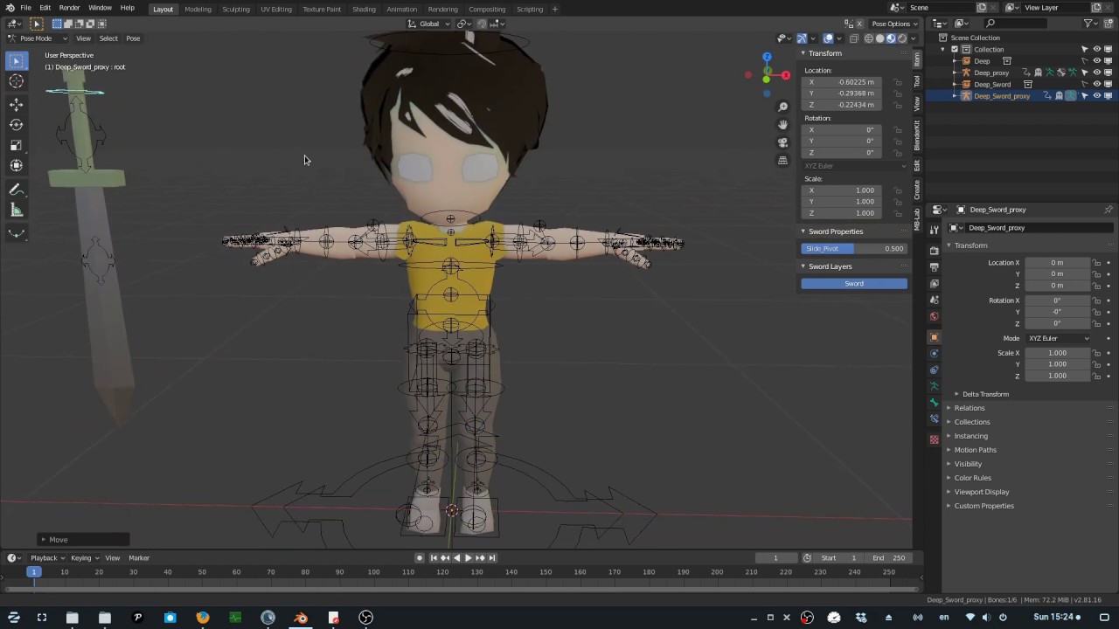The width and height of the screenshot is (1119, 629).
Task: Play animation forward
Action: tap(468, 557)
